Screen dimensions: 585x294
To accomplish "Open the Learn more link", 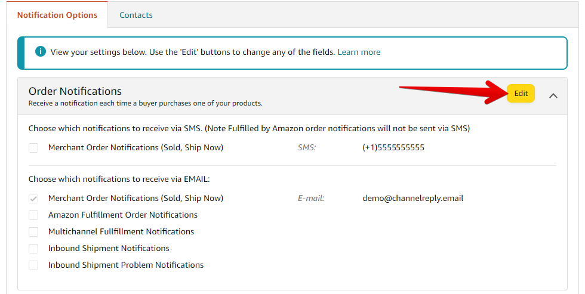I will pyautogui.click(x=359, y=52).
